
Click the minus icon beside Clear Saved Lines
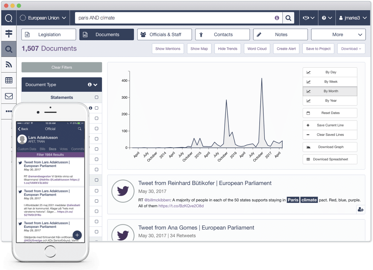coord(308,135)
